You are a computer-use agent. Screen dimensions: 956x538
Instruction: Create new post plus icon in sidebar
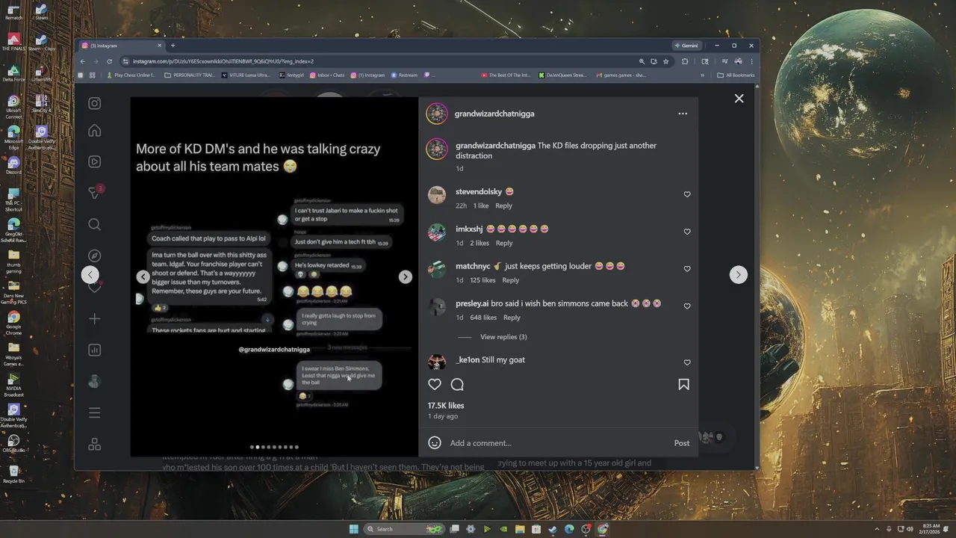[x=95, y=319]
